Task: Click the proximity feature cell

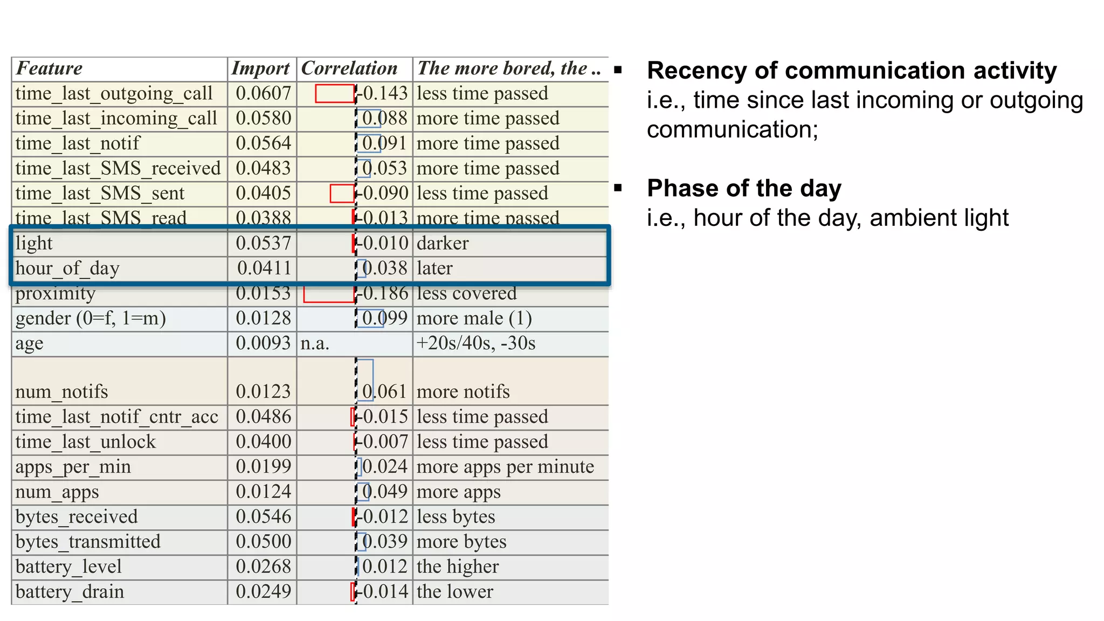Action: (119, 294)
